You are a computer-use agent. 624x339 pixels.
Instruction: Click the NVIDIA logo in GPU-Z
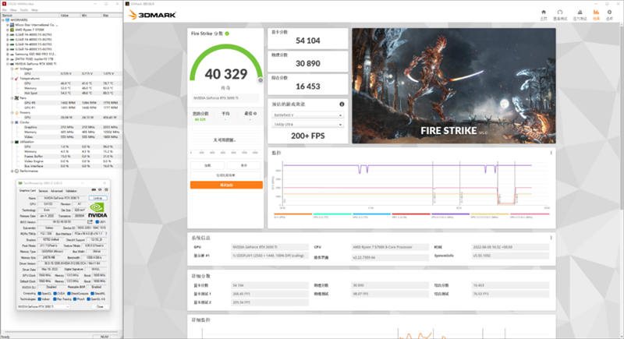coord(97,210)
